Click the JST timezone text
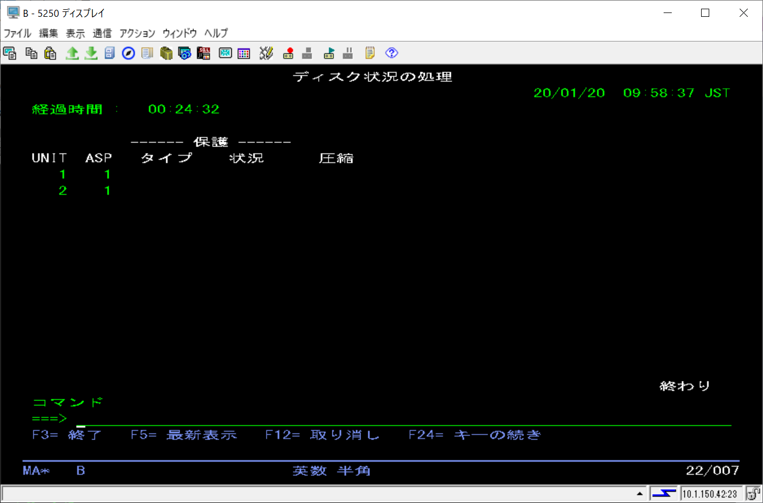763x503 pixels. click(x=717, y=93)
